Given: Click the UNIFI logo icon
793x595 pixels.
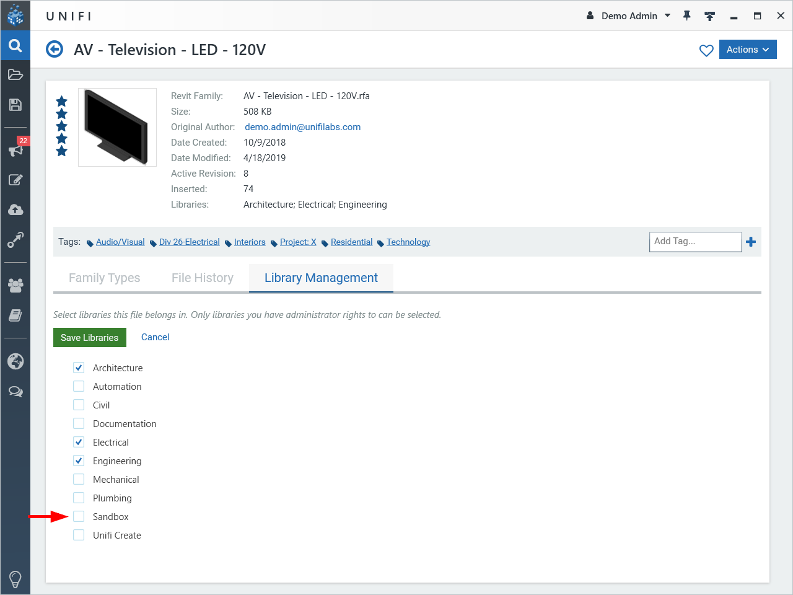Looking at the screenshot, I should pos(15,15).
